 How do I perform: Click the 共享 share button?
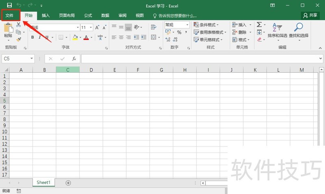(x=310, y=15)
